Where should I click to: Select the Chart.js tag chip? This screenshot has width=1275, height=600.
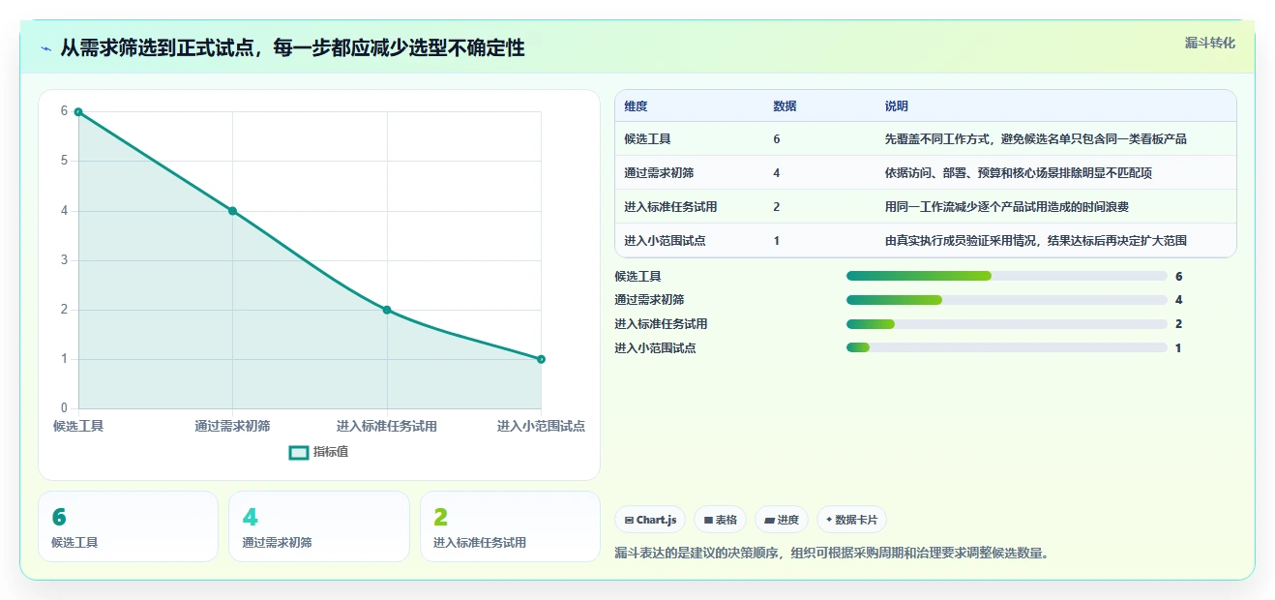[x=650, y=520]
